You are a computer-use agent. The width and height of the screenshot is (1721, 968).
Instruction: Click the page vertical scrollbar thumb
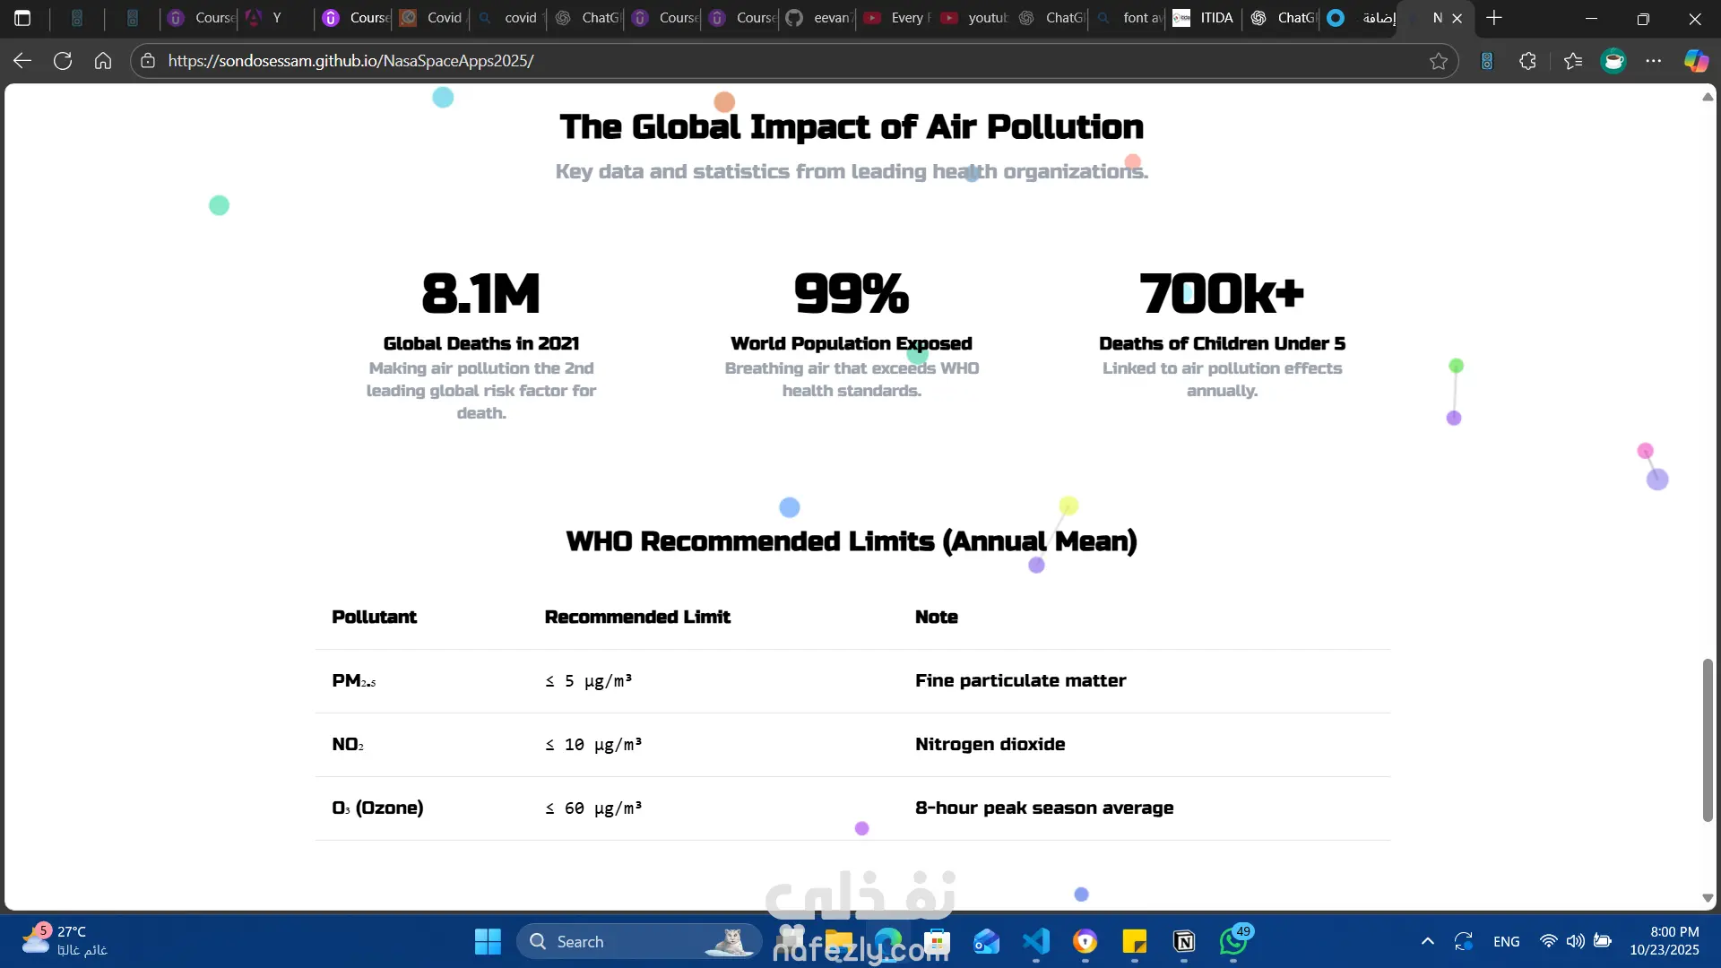1708,739
